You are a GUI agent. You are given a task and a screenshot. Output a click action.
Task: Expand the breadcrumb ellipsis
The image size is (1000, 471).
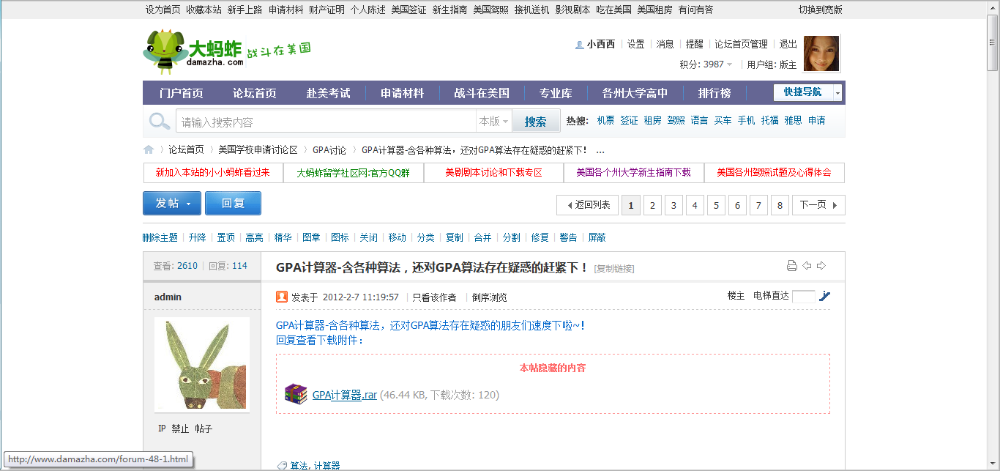pos(600,150)
